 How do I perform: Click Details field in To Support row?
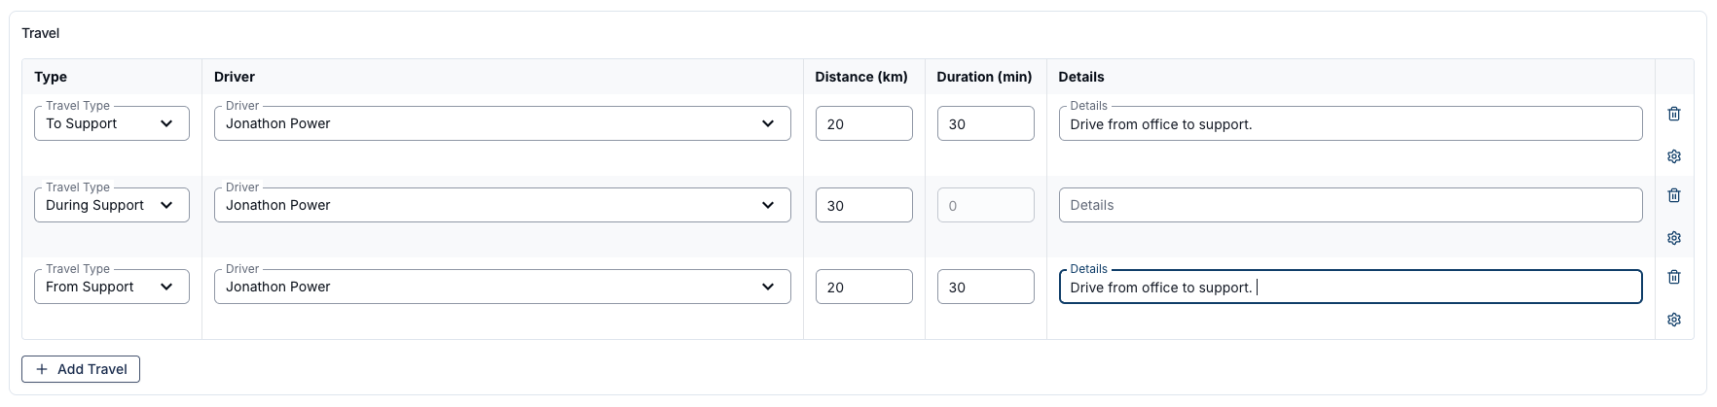[1350, 123]
